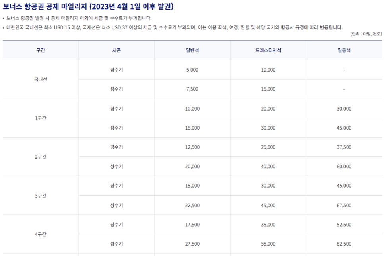Click the (단위 : 마일, 편도) note
The image size is (384, 256).
coord(366,34)
